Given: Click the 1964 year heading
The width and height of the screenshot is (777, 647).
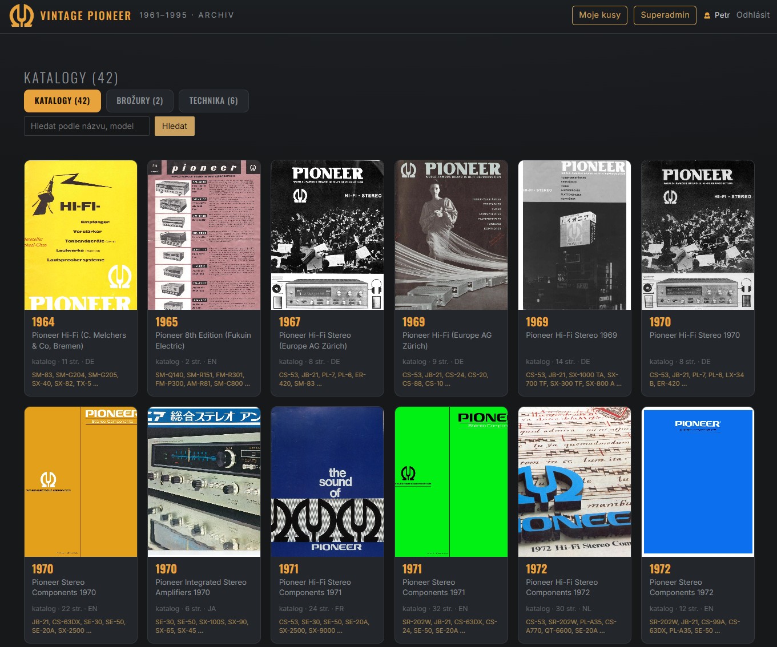Looking at the screenshot, I should [x=43, y=322].
